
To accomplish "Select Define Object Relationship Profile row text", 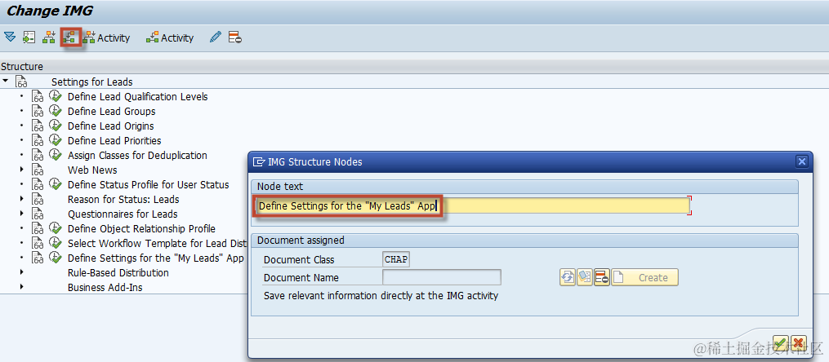I will click(x=141, y=228).
